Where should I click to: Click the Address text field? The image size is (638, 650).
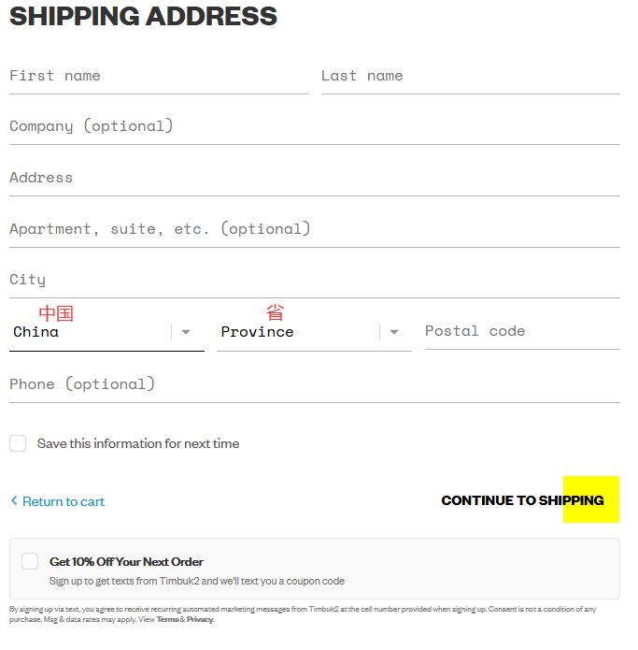(x=314, y=178)
